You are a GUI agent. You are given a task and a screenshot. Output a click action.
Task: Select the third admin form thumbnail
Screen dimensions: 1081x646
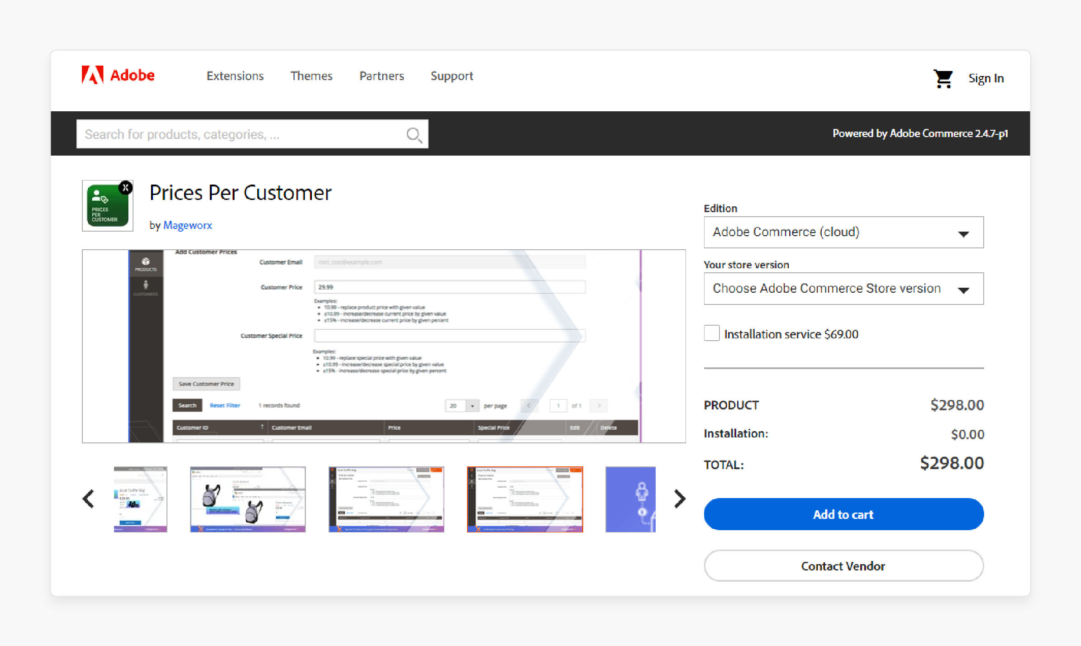pos(386,499)
